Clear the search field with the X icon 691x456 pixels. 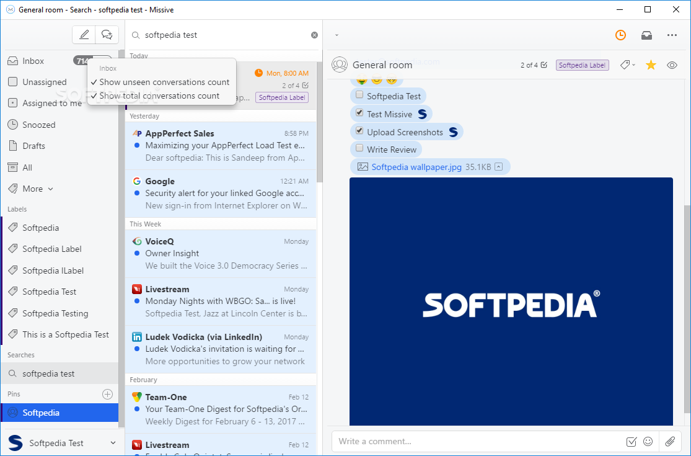point(314,35)
